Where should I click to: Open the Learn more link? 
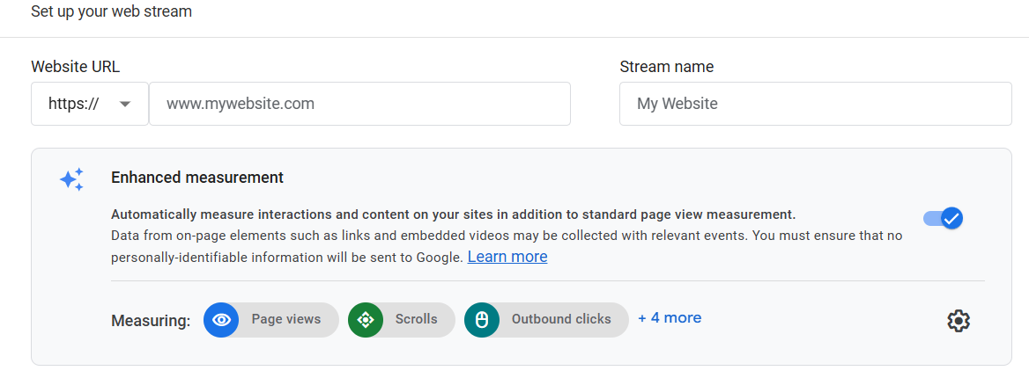coord(507,257)
